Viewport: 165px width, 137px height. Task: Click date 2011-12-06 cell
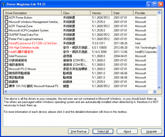(120, 52)
